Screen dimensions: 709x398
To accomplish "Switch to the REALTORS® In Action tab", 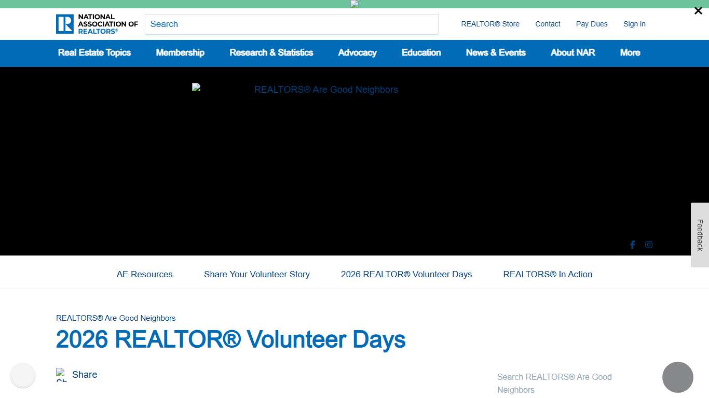I will 548,274.
